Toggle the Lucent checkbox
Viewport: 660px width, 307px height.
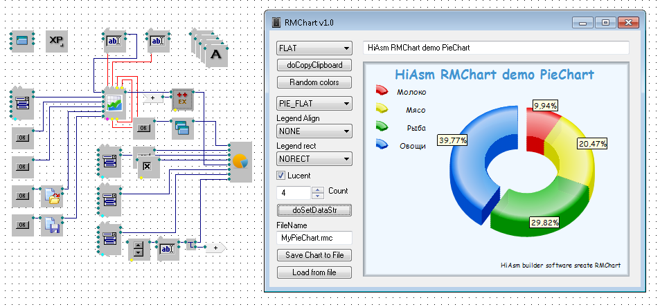pos(281,176)
